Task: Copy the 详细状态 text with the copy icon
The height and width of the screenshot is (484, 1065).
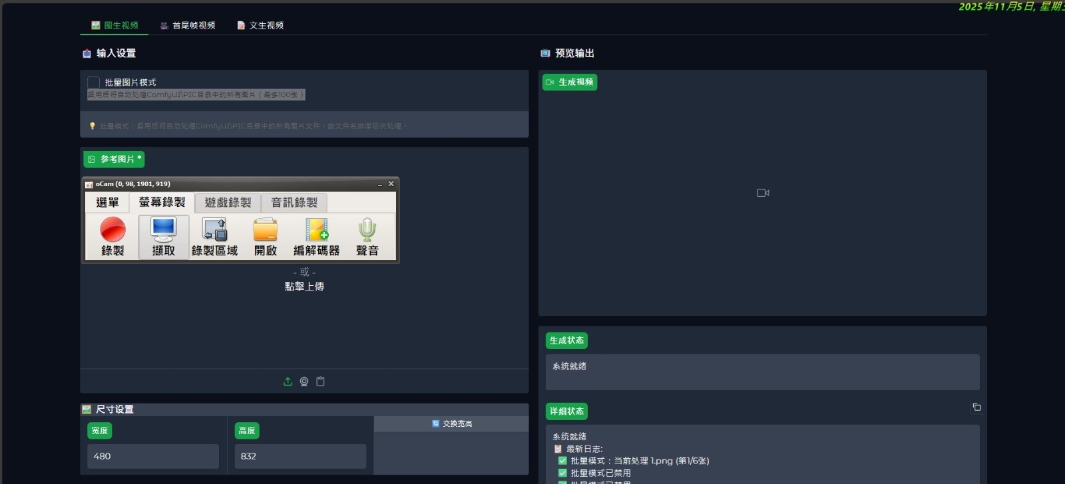Action: tap(976, 407)
